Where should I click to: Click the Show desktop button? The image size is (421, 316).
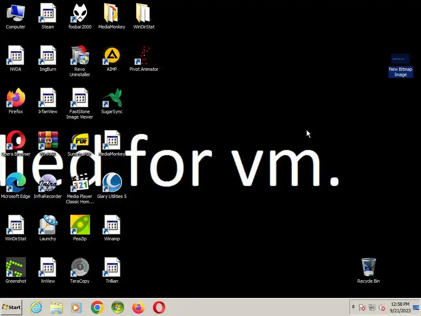[x=416, y=307]
